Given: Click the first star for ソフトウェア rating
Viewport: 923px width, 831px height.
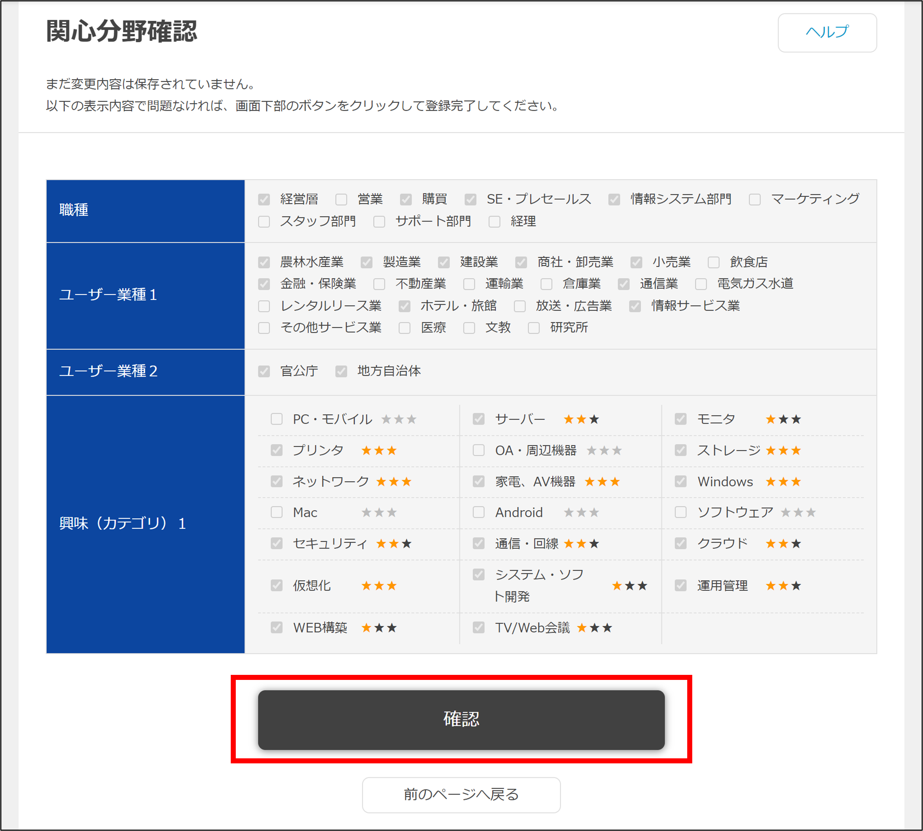Looking at the screenshot, I should click(x=785, y=512).
